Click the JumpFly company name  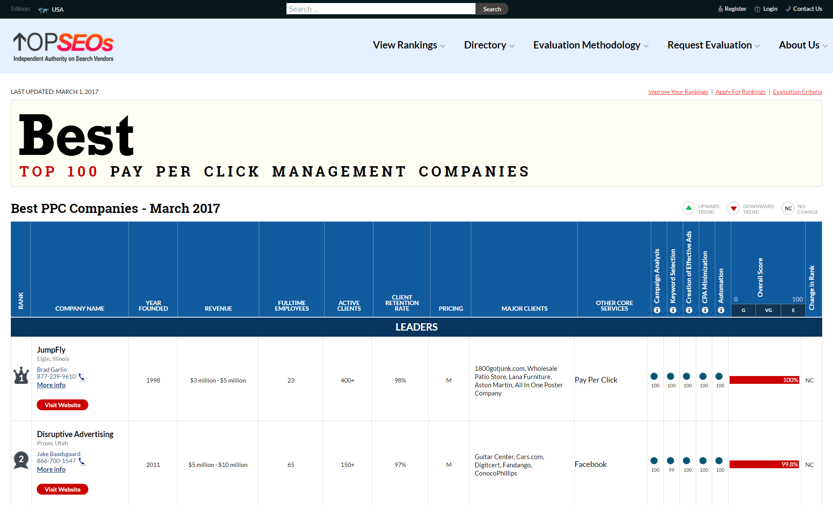pyautogui.click(x=51, y=350)
